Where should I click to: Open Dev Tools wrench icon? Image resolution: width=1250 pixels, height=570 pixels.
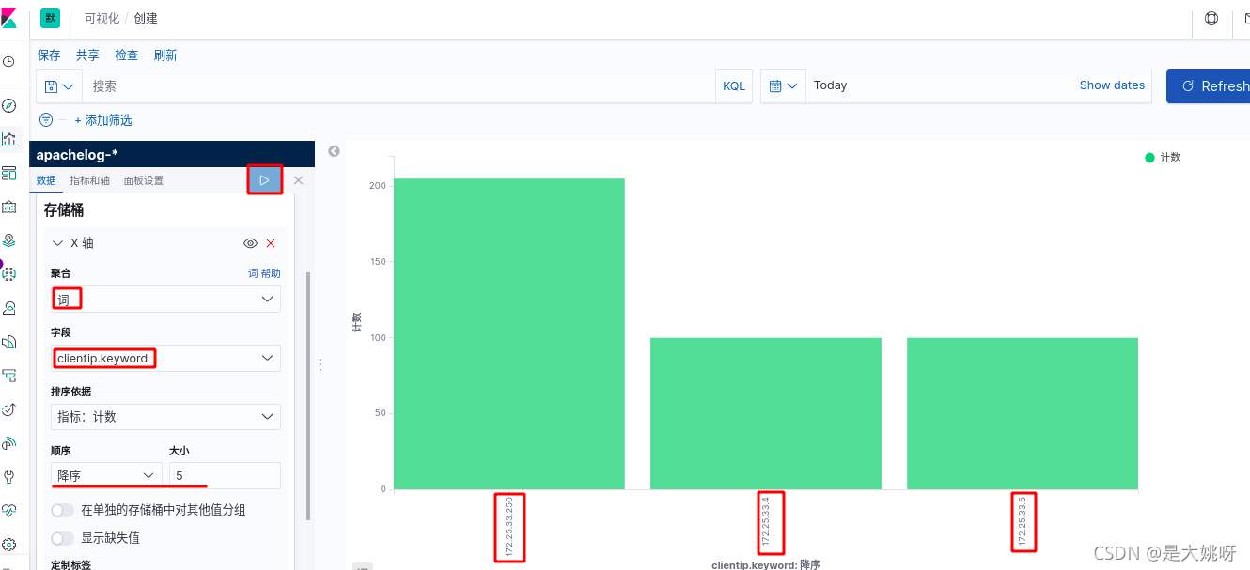coord(9,477)
